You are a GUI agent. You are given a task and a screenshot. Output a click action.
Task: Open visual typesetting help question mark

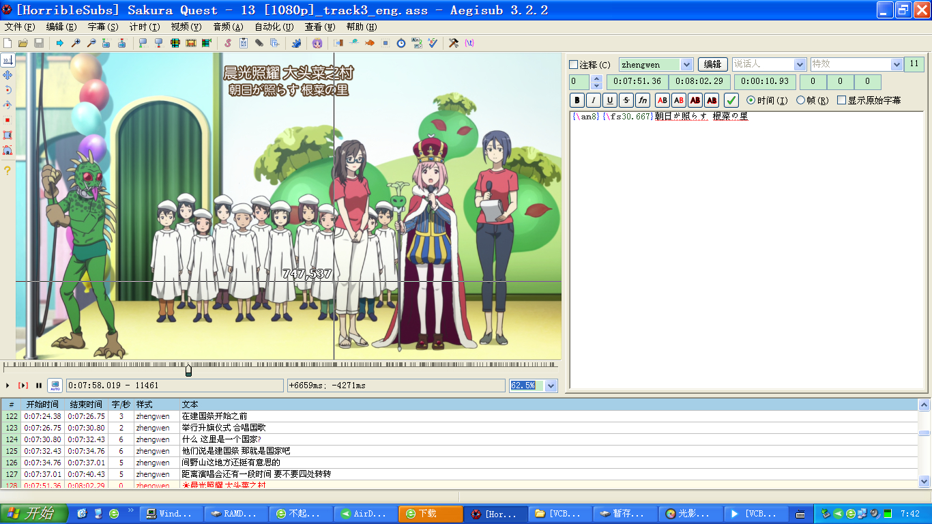[8, 171]
